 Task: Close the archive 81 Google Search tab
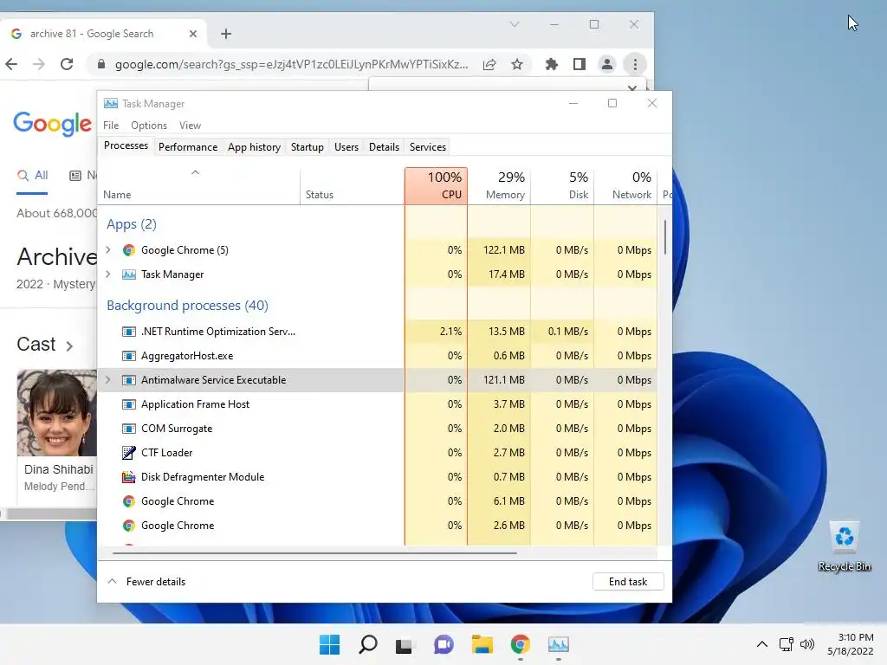tap(193, 34)
